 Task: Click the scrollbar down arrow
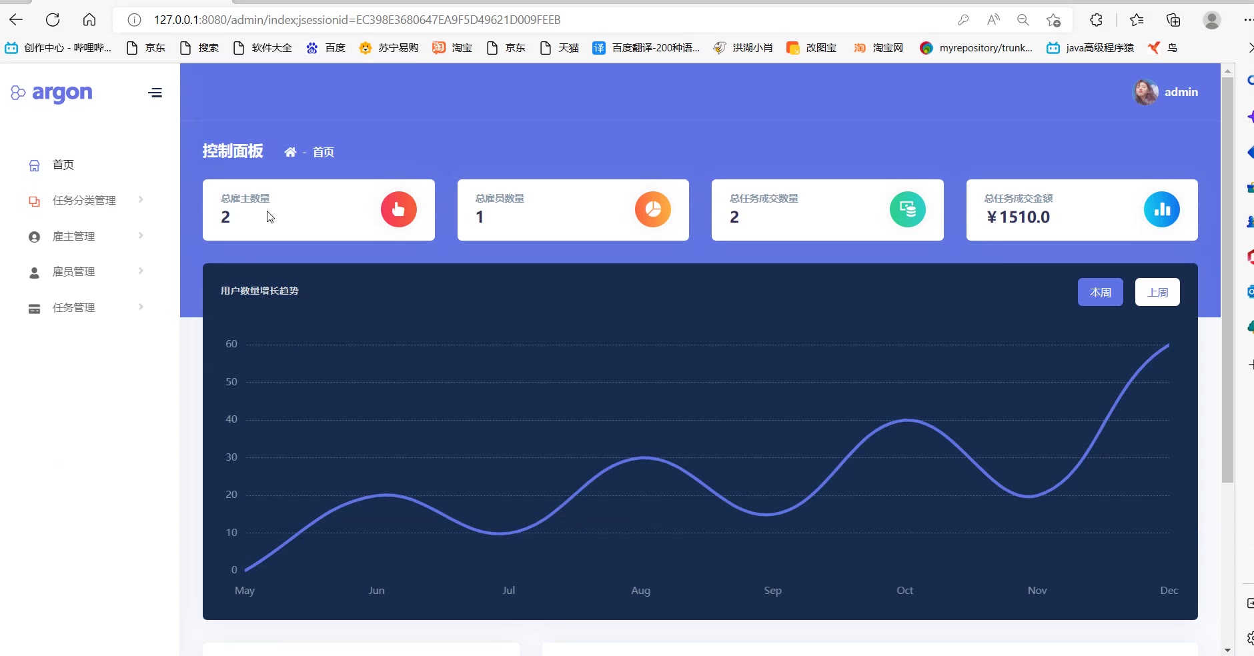pos(1227,649)
